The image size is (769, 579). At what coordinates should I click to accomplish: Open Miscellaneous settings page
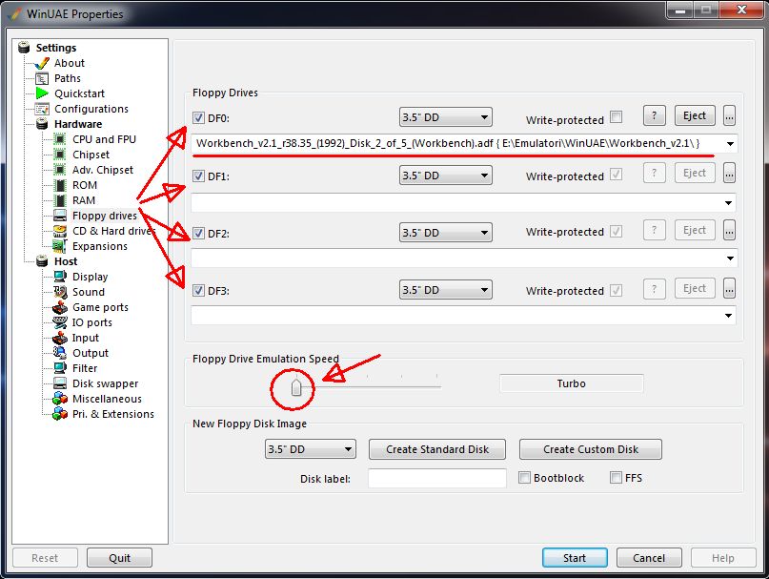[x=107, y=399]
